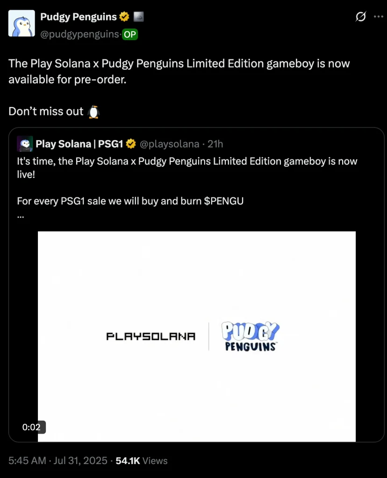Viewport: 387px width, 478px height.
Task: Open the 5:45 AM Jul 31, 2025 timestamp
Action: [57, 460]
